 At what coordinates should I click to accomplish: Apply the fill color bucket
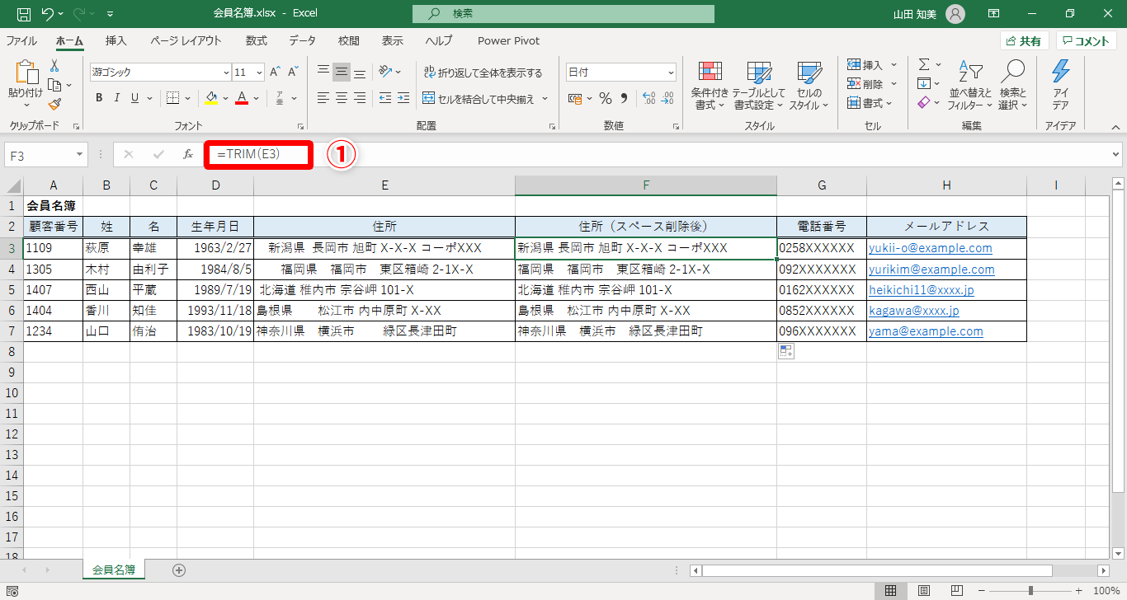click(211, 98)
